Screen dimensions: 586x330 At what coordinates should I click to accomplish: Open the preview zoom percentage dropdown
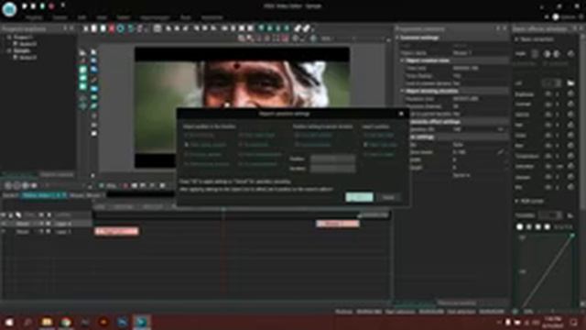(x=329, y=38)
